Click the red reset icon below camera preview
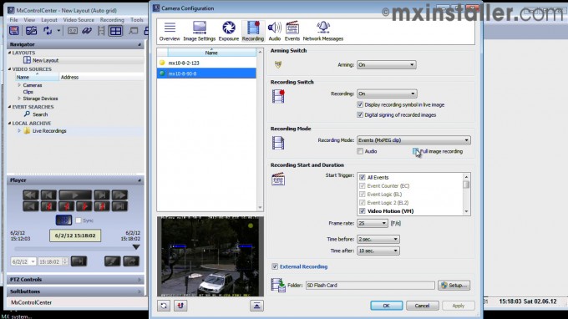The image size is (568, 319). pos(180,306)
